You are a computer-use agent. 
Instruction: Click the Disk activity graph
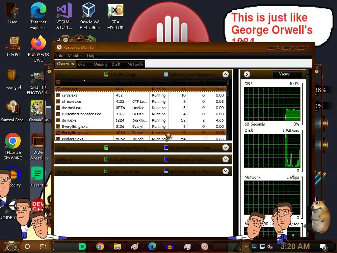(x=272, y=151)
